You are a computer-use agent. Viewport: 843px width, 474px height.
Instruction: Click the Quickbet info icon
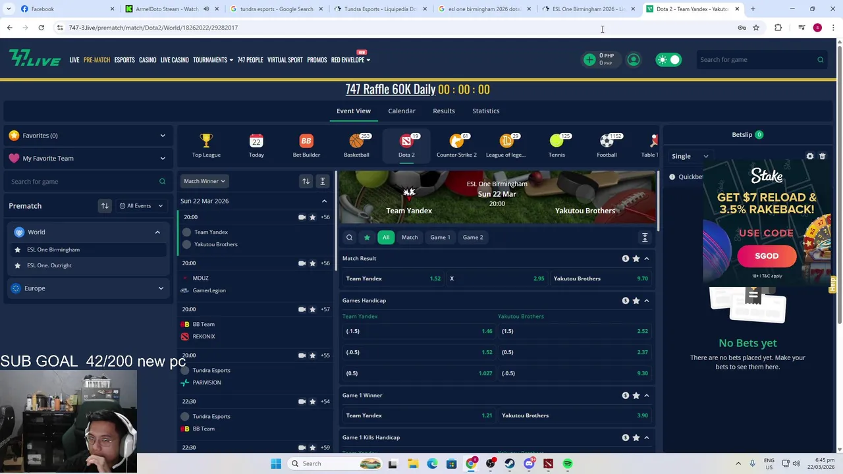(x=672, y=177)
